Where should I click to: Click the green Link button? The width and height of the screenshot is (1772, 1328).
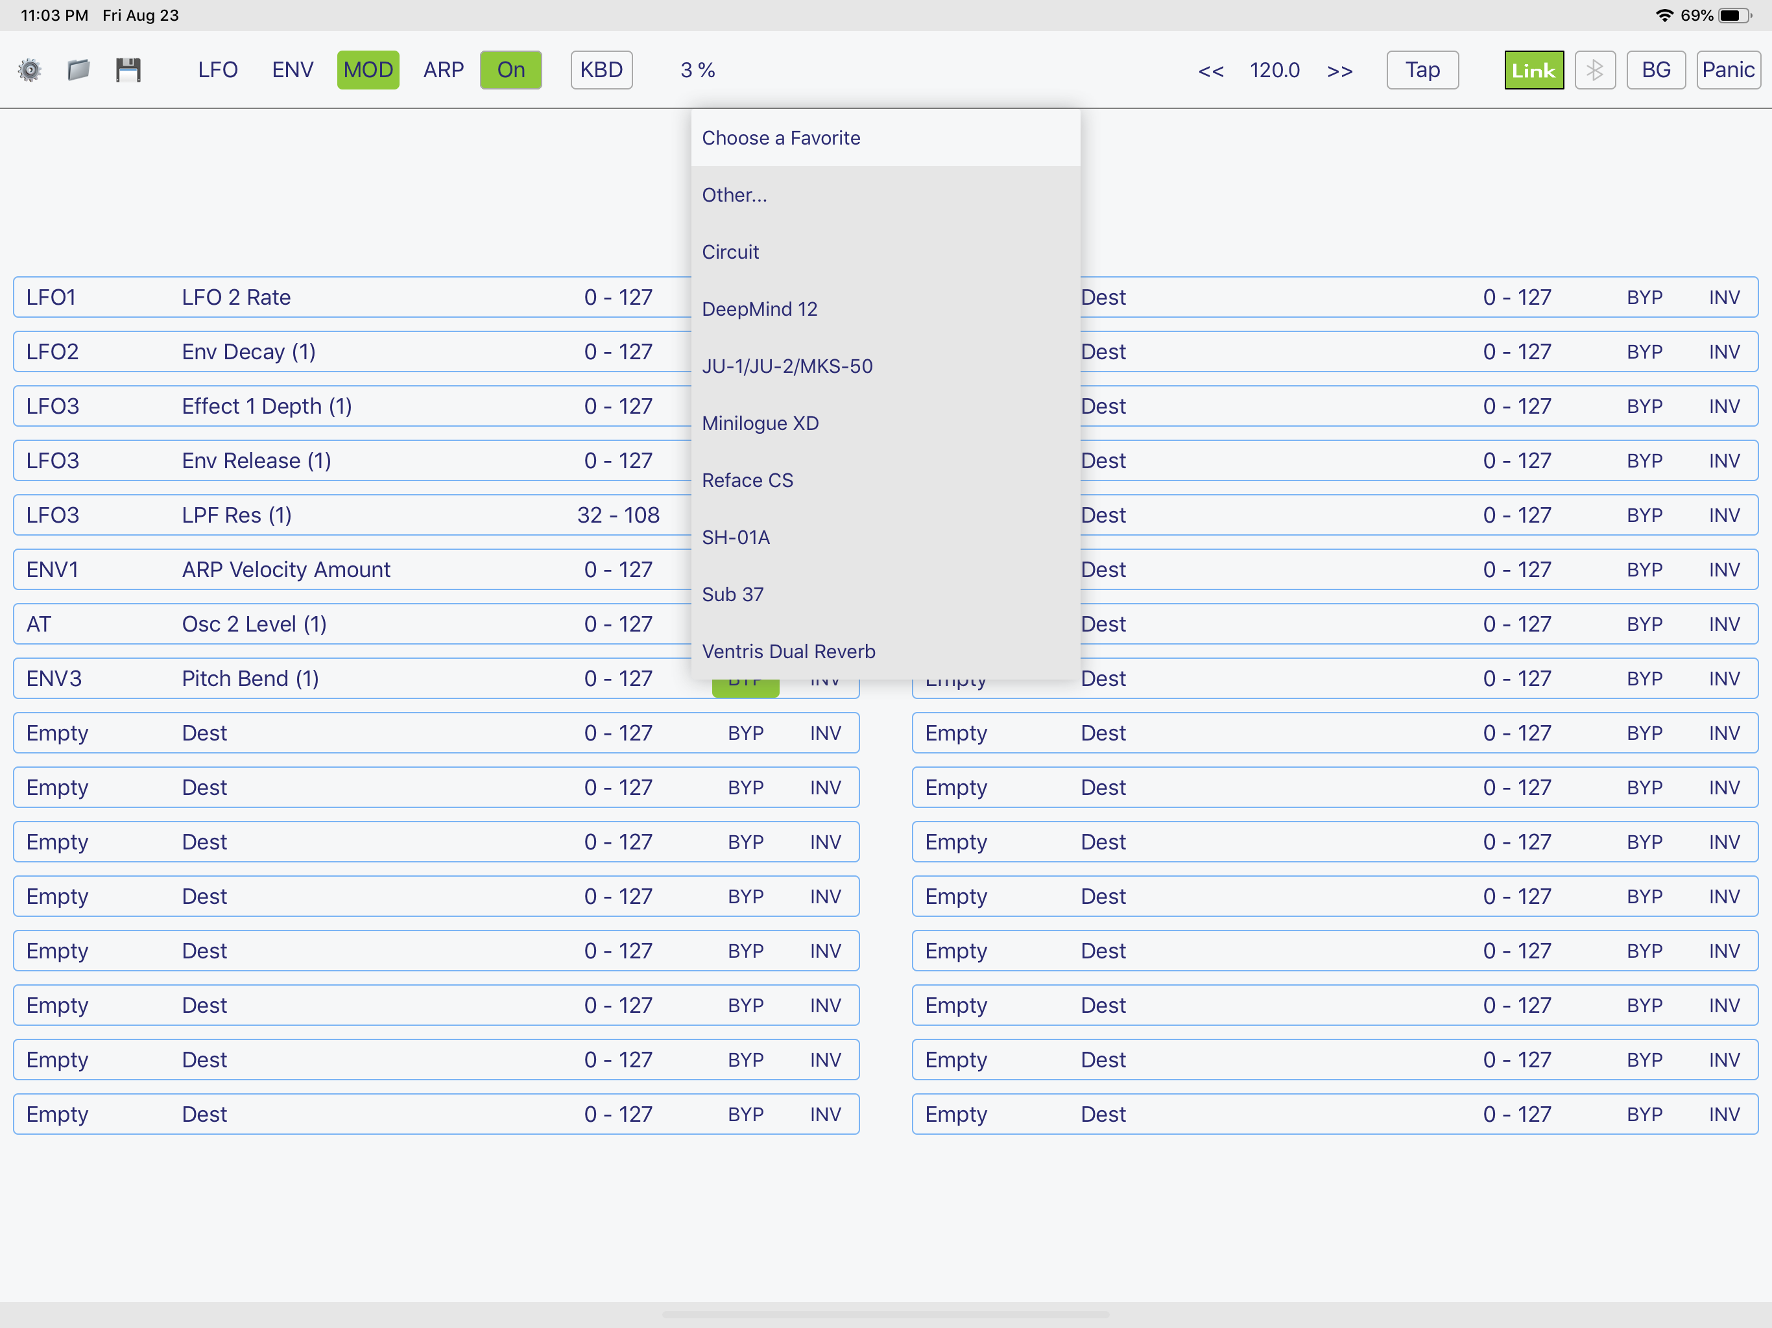point(1533,69)
